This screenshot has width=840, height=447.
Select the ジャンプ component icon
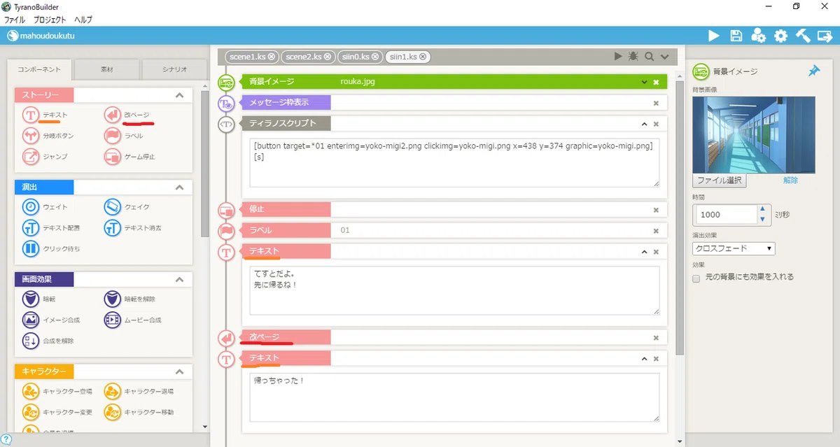tap(31, 157)
